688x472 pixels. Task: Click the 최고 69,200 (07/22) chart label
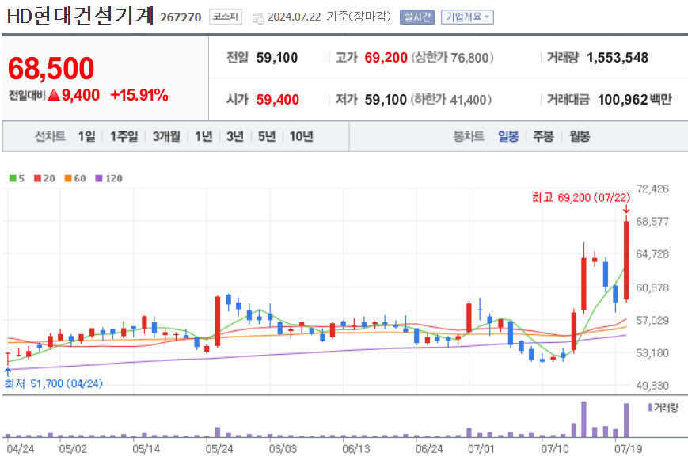click(581, 197)
